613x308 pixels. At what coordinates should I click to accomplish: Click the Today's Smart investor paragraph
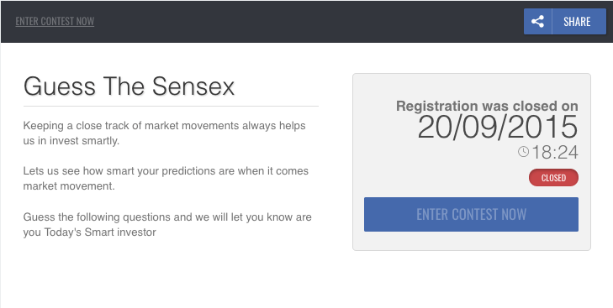point(167,224)
